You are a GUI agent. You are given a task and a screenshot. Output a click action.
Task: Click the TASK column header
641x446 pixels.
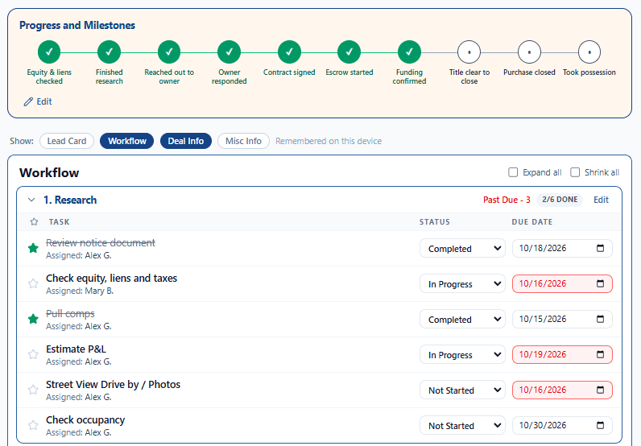(x=59, y=221)
